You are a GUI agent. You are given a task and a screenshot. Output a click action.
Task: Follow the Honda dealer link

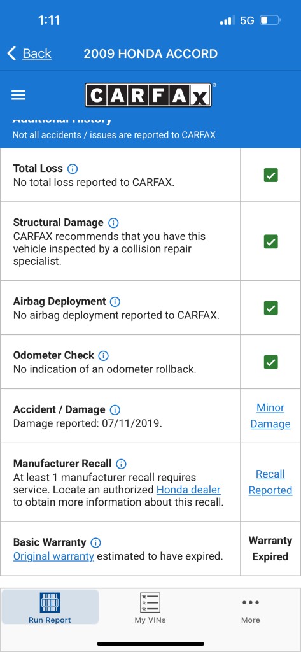[x=188, y=490]
